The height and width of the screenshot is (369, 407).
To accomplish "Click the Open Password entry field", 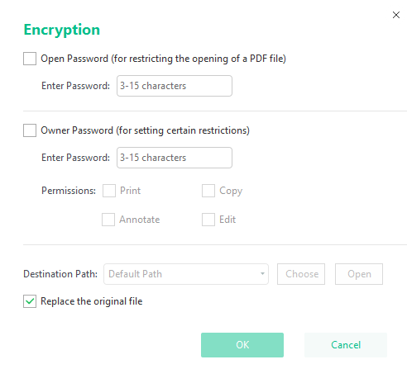I will coord(175,86).
